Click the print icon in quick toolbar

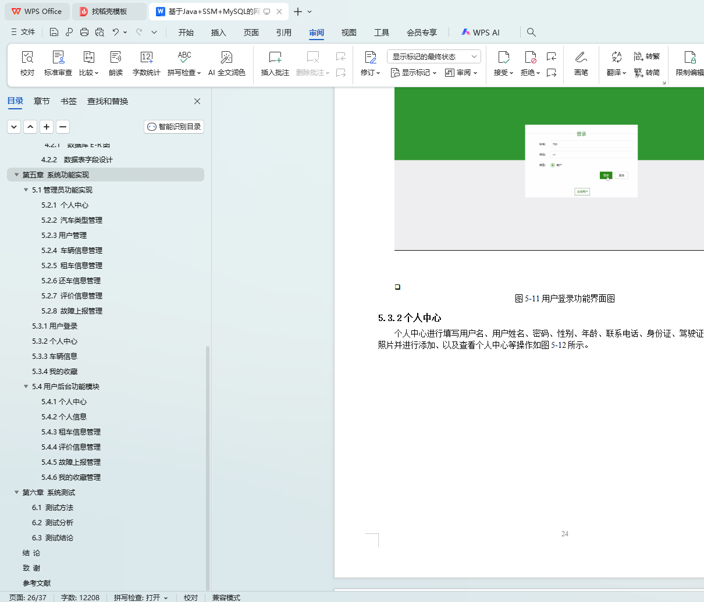84,32
